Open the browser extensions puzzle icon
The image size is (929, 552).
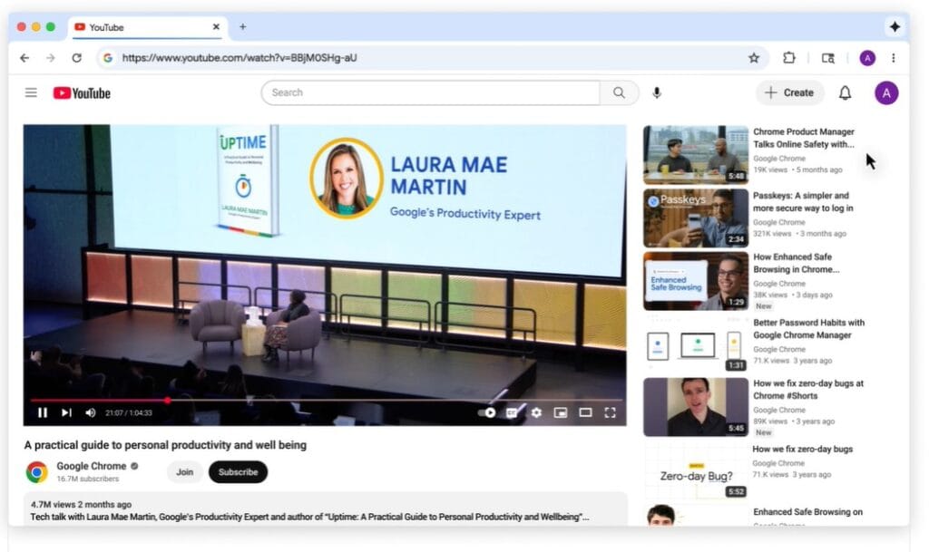(789, 57)
